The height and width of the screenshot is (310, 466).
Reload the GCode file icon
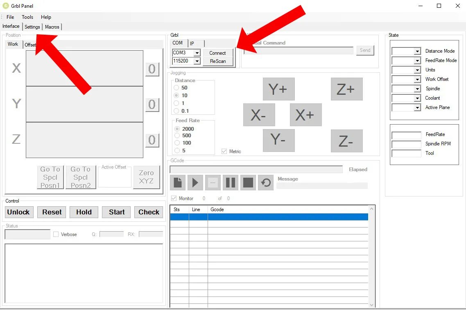coord(266,182)
